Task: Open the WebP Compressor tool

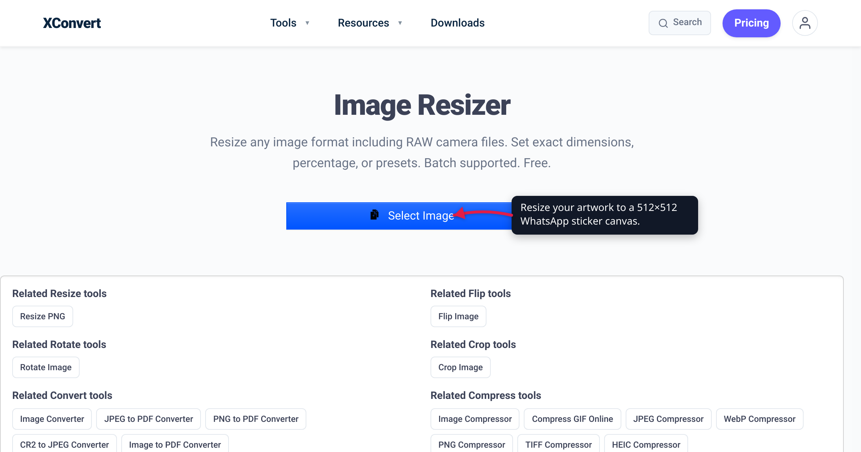Action: tap(759, 419)
